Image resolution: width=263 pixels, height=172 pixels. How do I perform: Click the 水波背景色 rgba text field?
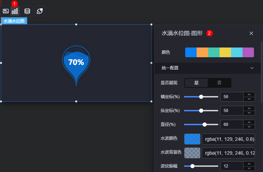click(x=229, y=153)
